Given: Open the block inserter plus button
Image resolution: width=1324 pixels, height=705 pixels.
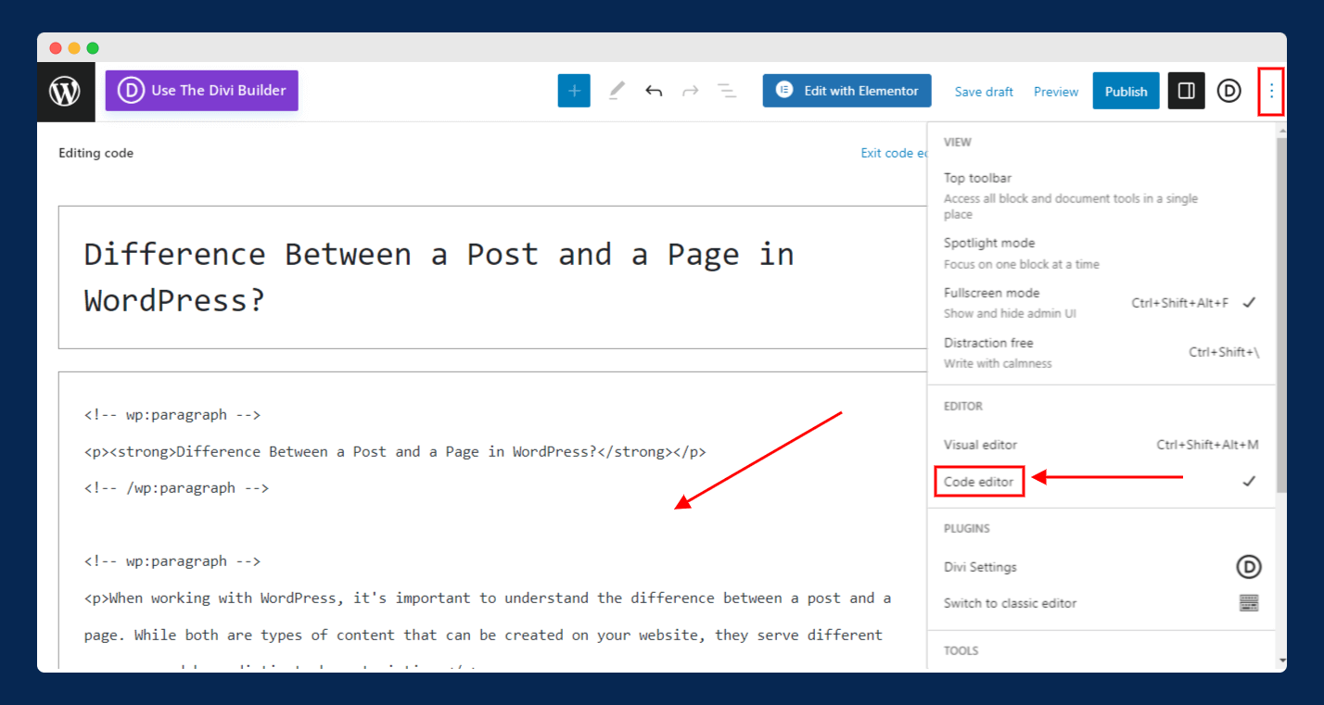Looking at the screenshot, I should tap(574, 91).
